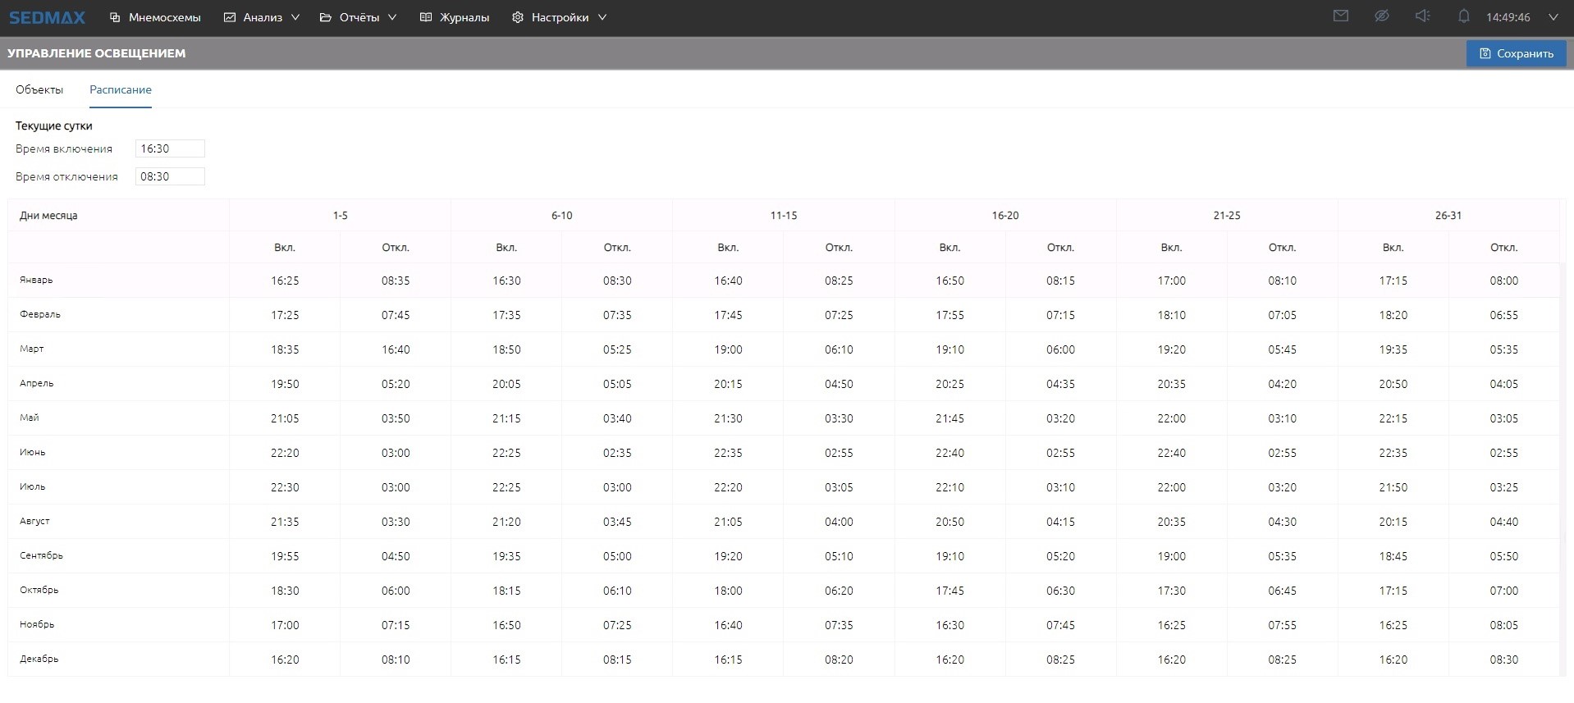The height and width of the screenshot is (703, 1574).
Task: Open the notifications bell
Action: click(x=1463, y=16)
